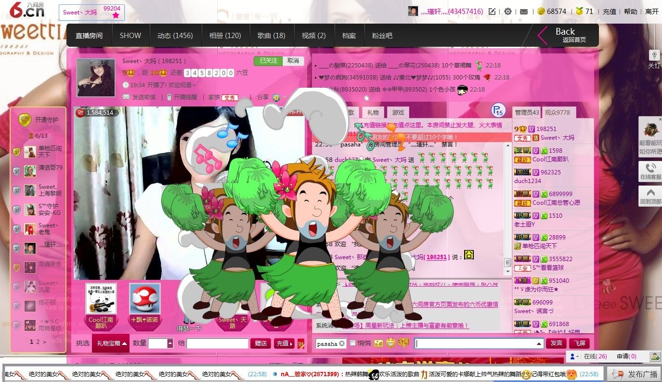Go to next guardian page arrow
The image size is (662, 382).
45,342
